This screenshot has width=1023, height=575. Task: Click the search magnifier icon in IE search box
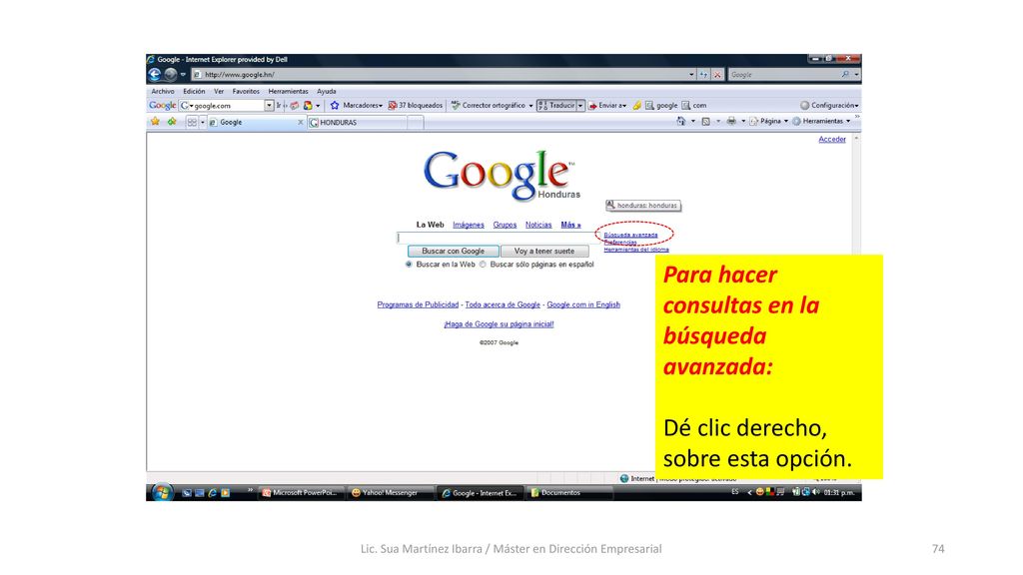pyautogui.click(x=845, y=74)
